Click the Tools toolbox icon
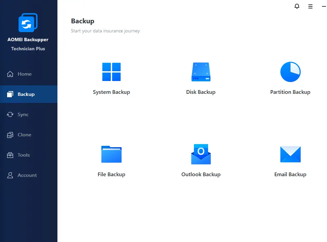Screen dimensions: 327x242 [10, 155]
